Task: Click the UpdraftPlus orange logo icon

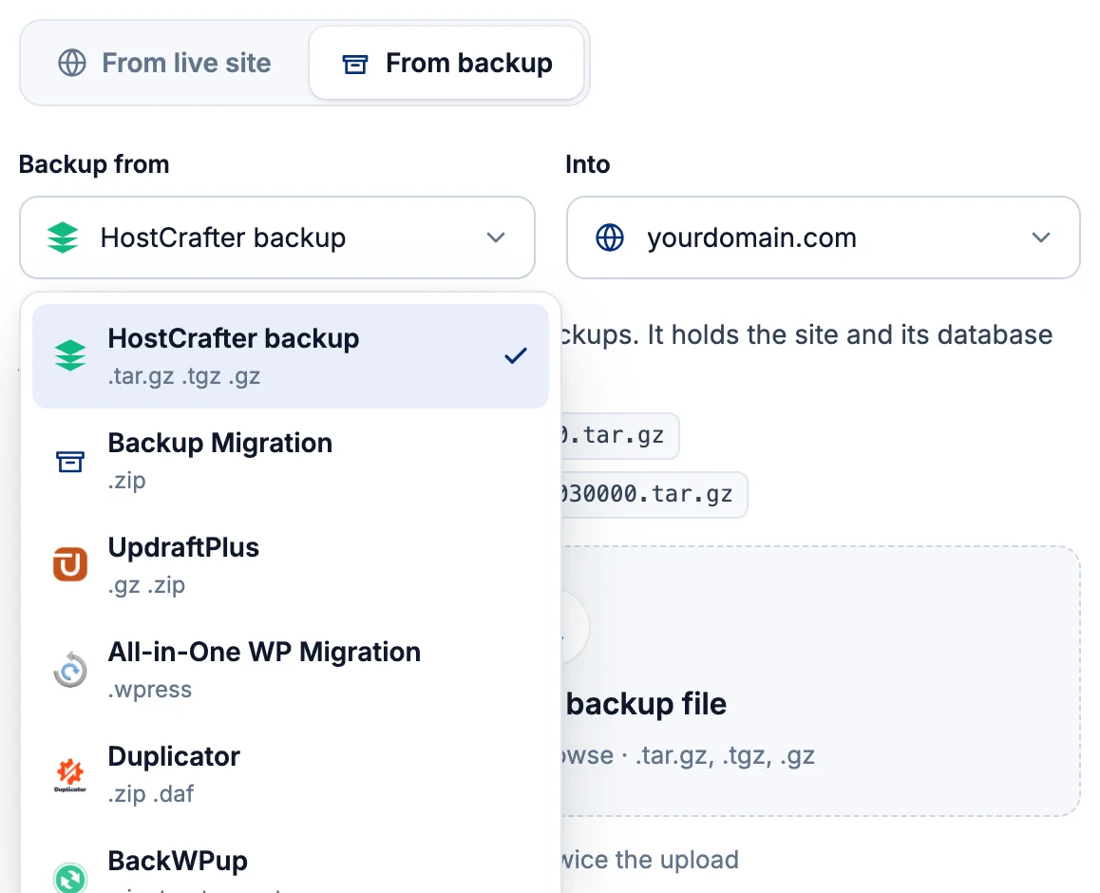Action: [x=70, y=564]
